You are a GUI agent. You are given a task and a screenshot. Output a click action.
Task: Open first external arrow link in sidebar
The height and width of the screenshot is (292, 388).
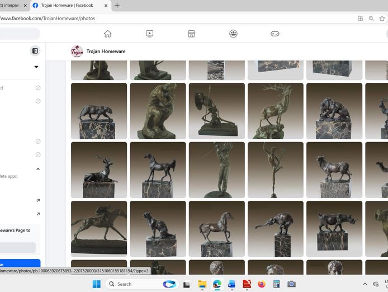tap(38, 200)
